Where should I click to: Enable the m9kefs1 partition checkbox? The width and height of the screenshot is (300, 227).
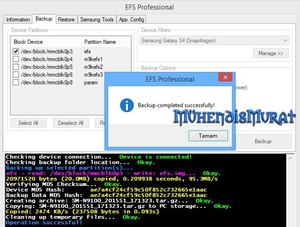(16, 59)
